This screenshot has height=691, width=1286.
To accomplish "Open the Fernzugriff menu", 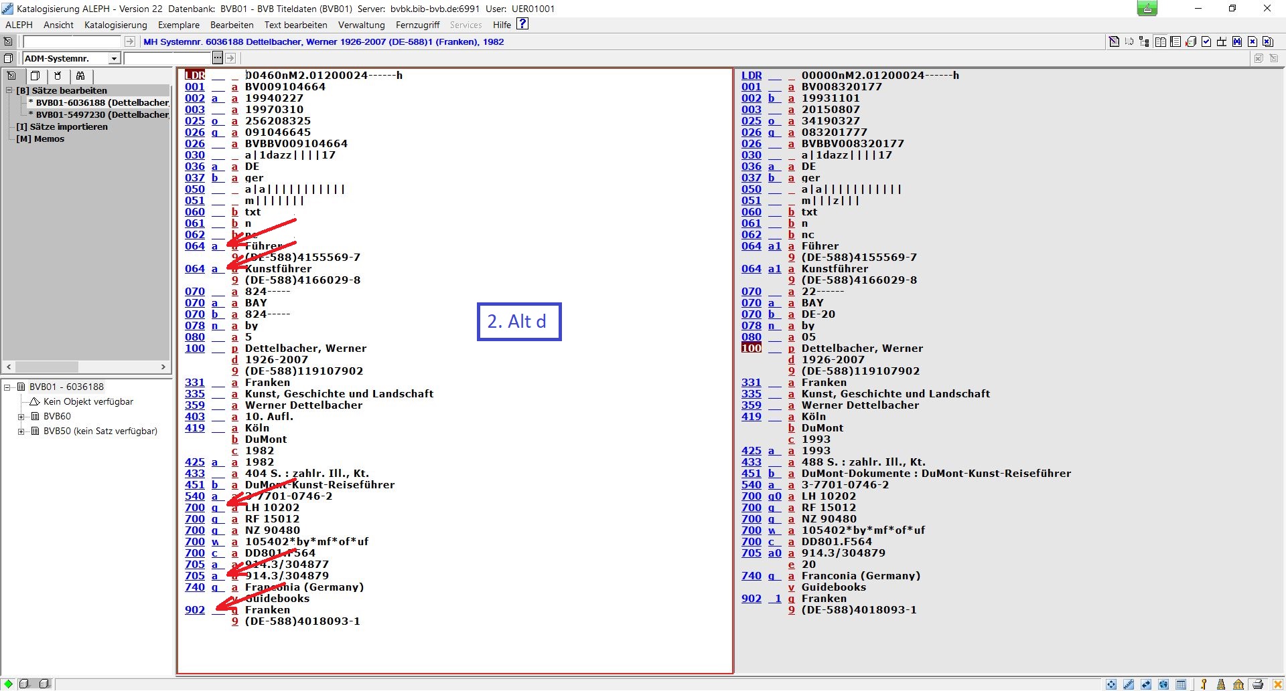I will 417,25.
